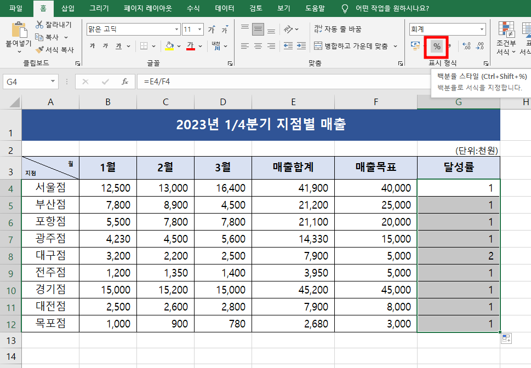Expand Merge & Center dropdown arrow
The width and height of the screenshot is (531, 368).
coord(395,46)
